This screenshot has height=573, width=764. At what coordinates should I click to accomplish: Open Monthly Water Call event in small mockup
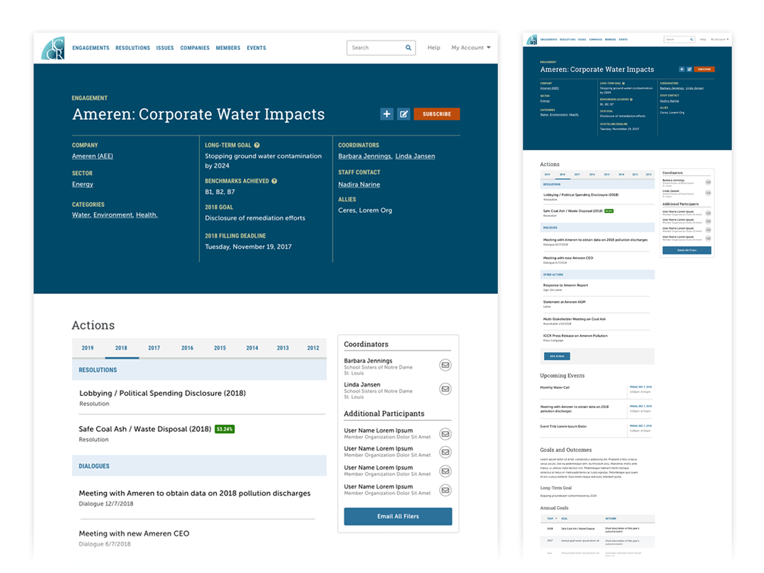coord(555,388)
